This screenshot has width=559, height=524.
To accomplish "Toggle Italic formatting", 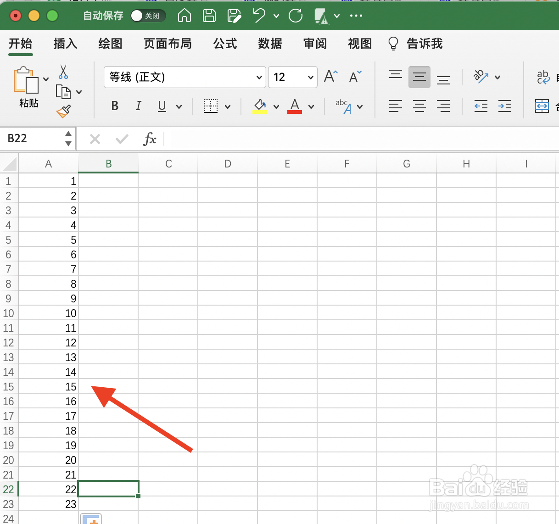I will [138, 106].
